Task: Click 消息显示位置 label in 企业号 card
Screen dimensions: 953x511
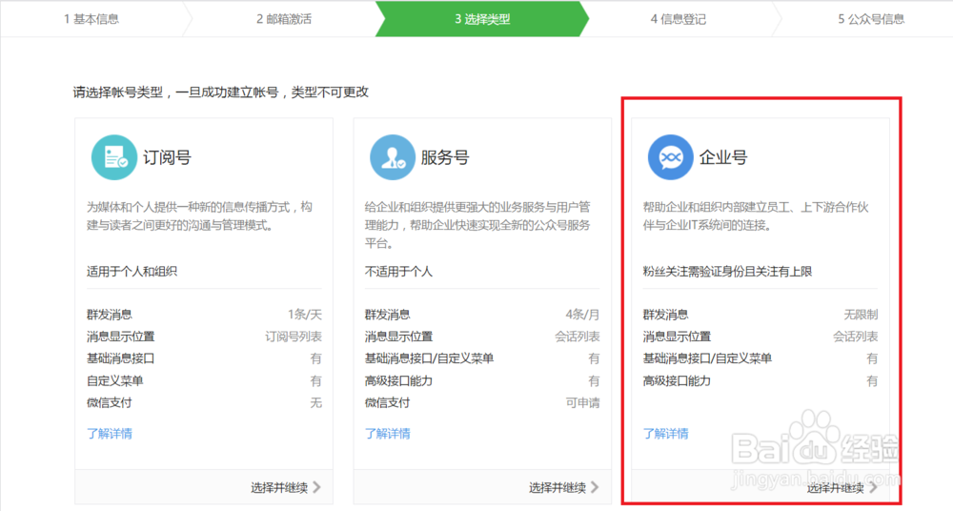Action: click(x=677, y=337)
